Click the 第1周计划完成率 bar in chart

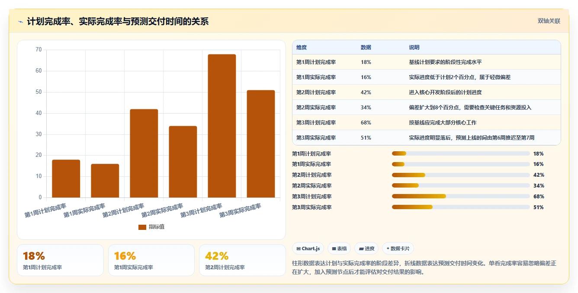(66, 178)
